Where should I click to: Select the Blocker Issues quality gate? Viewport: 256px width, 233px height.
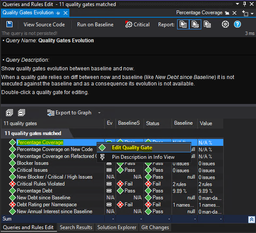coord(33,163)
